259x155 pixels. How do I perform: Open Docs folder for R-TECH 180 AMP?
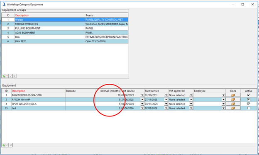(233, 99)
